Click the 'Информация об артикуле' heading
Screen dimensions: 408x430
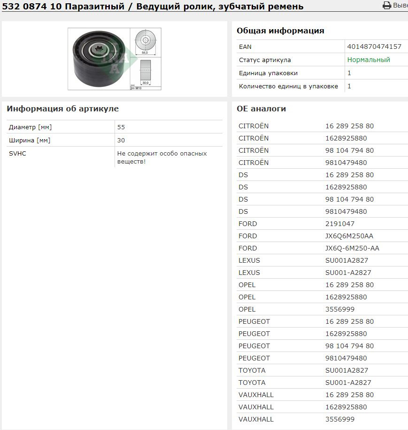pos(62,109)
